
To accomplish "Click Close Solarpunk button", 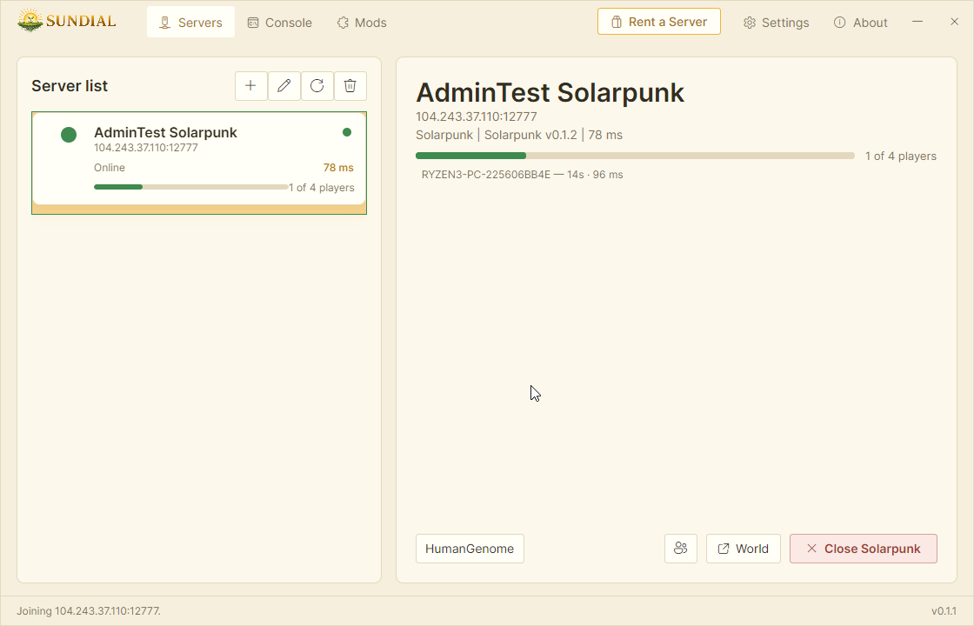I will [864, 549].
